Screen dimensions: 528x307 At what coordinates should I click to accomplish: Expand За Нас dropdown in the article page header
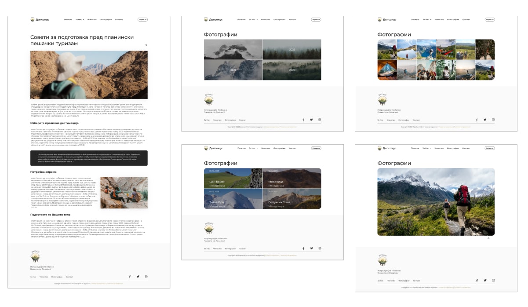[x=80, y=19]
